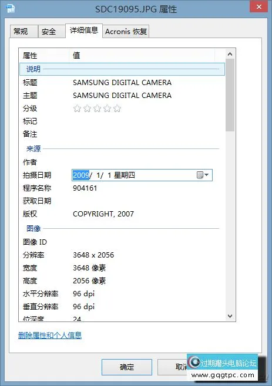Viewport: 272px width, 386px height.
Task: Click the 获取日期 property row
Action: point(122,201)
